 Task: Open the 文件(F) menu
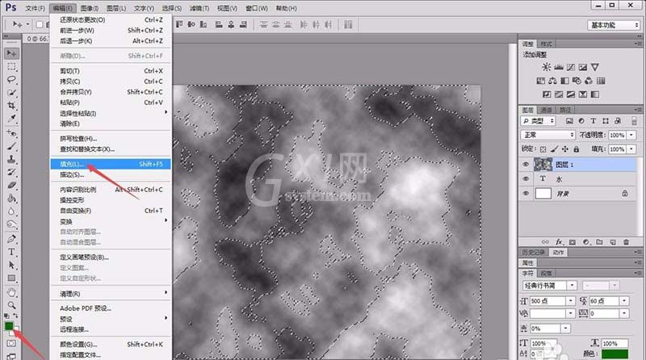coord(35,8)
